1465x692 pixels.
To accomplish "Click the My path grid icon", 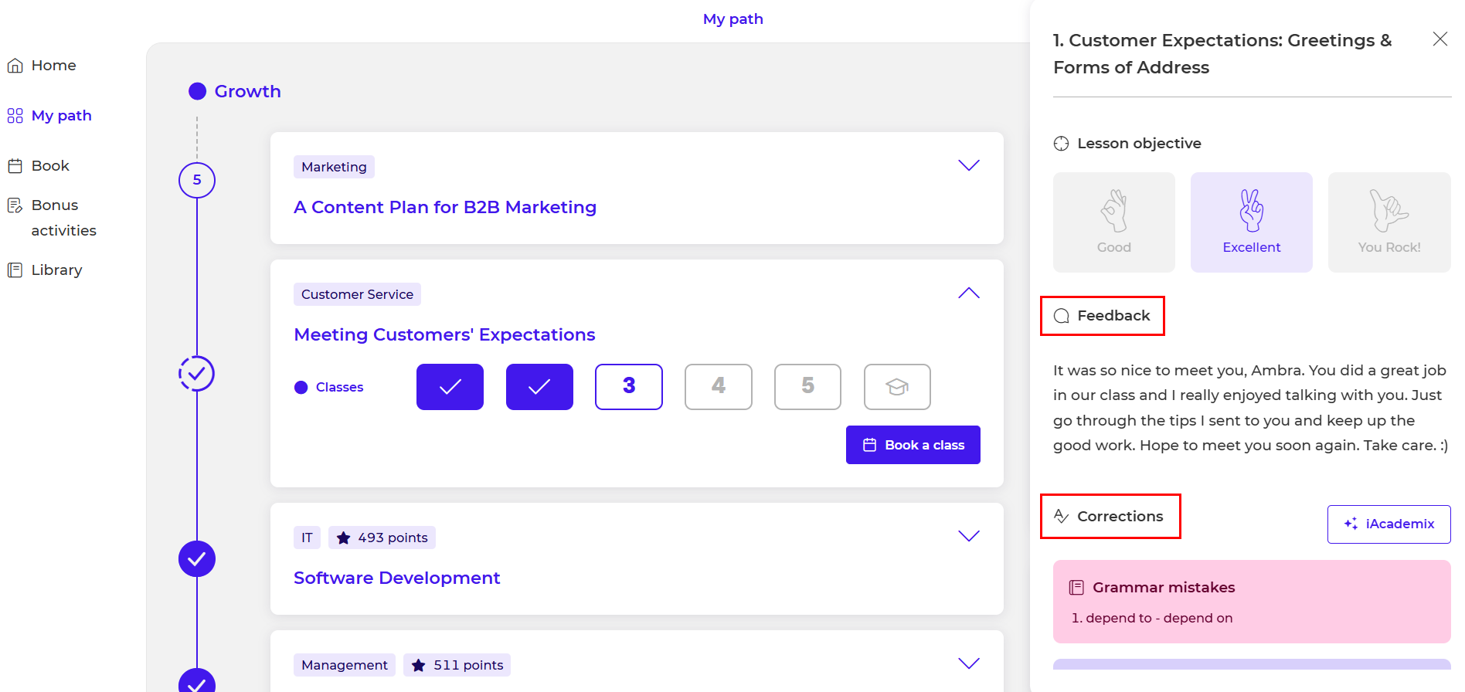I will coord(15,116).
